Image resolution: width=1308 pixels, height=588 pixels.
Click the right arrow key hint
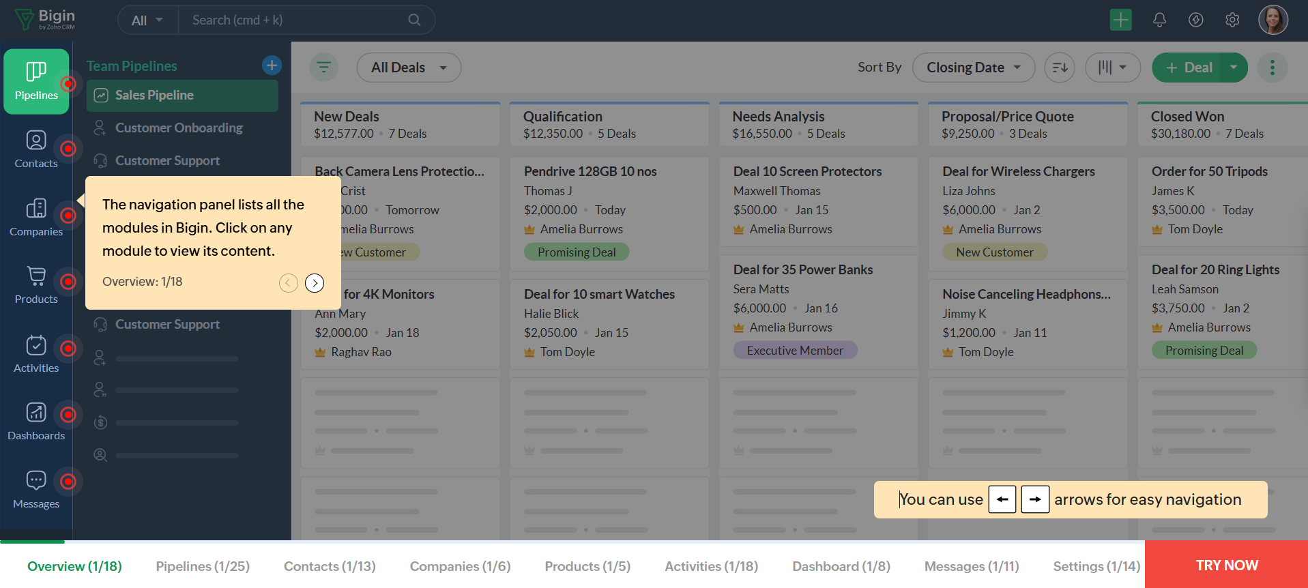coord(1035,499)
